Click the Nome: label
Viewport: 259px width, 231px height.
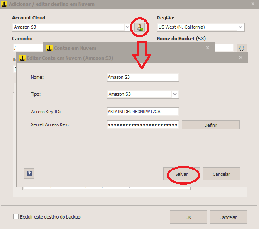coord(37,77)
